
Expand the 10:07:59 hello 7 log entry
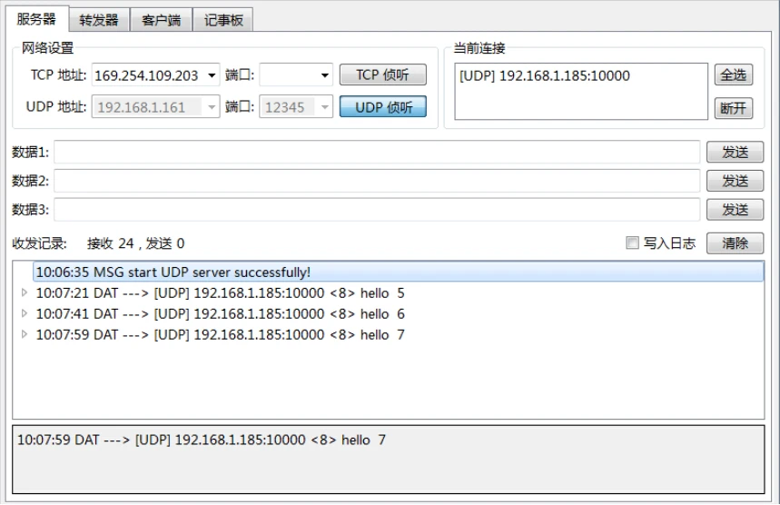pos(24,334)
